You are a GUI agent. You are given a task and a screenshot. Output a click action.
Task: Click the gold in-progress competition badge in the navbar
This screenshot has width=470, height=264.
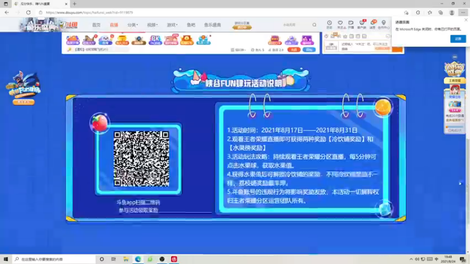[242, 27]
